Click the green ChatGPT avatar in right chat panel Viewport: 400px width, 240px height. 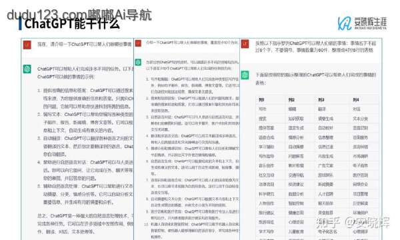245,75
